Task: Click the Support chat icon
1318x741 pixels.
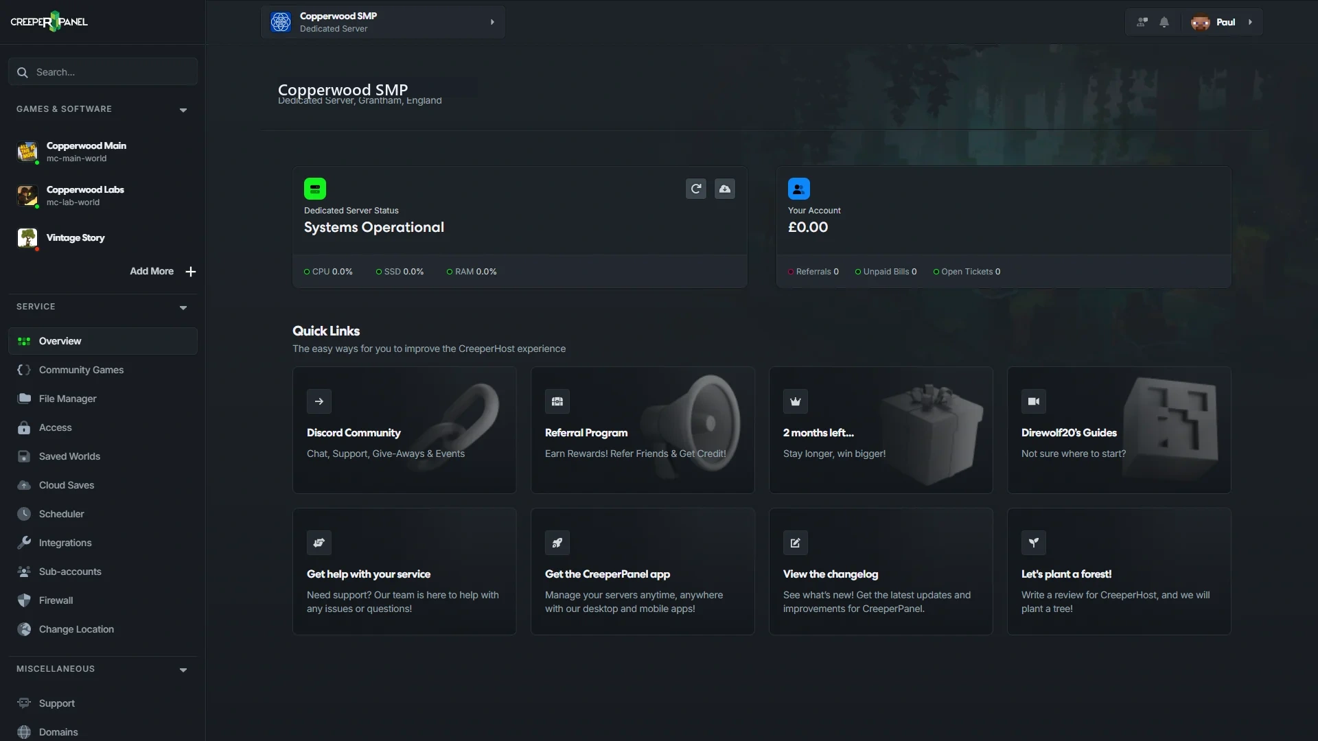Action: click(x=24, y=703)
